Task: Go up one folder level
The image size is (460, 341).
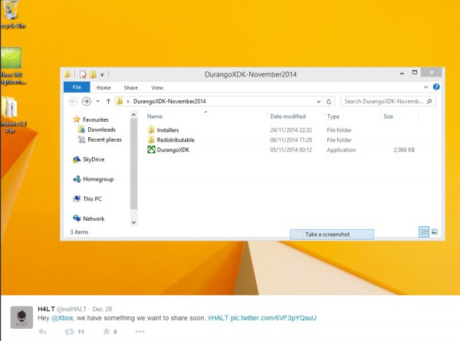Action: tap(108, 101)
